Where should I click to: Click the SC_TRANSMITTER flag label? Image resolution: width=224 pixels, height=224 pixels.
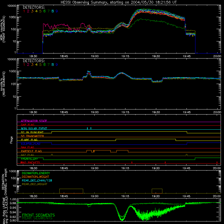click(x=32, y=136)
